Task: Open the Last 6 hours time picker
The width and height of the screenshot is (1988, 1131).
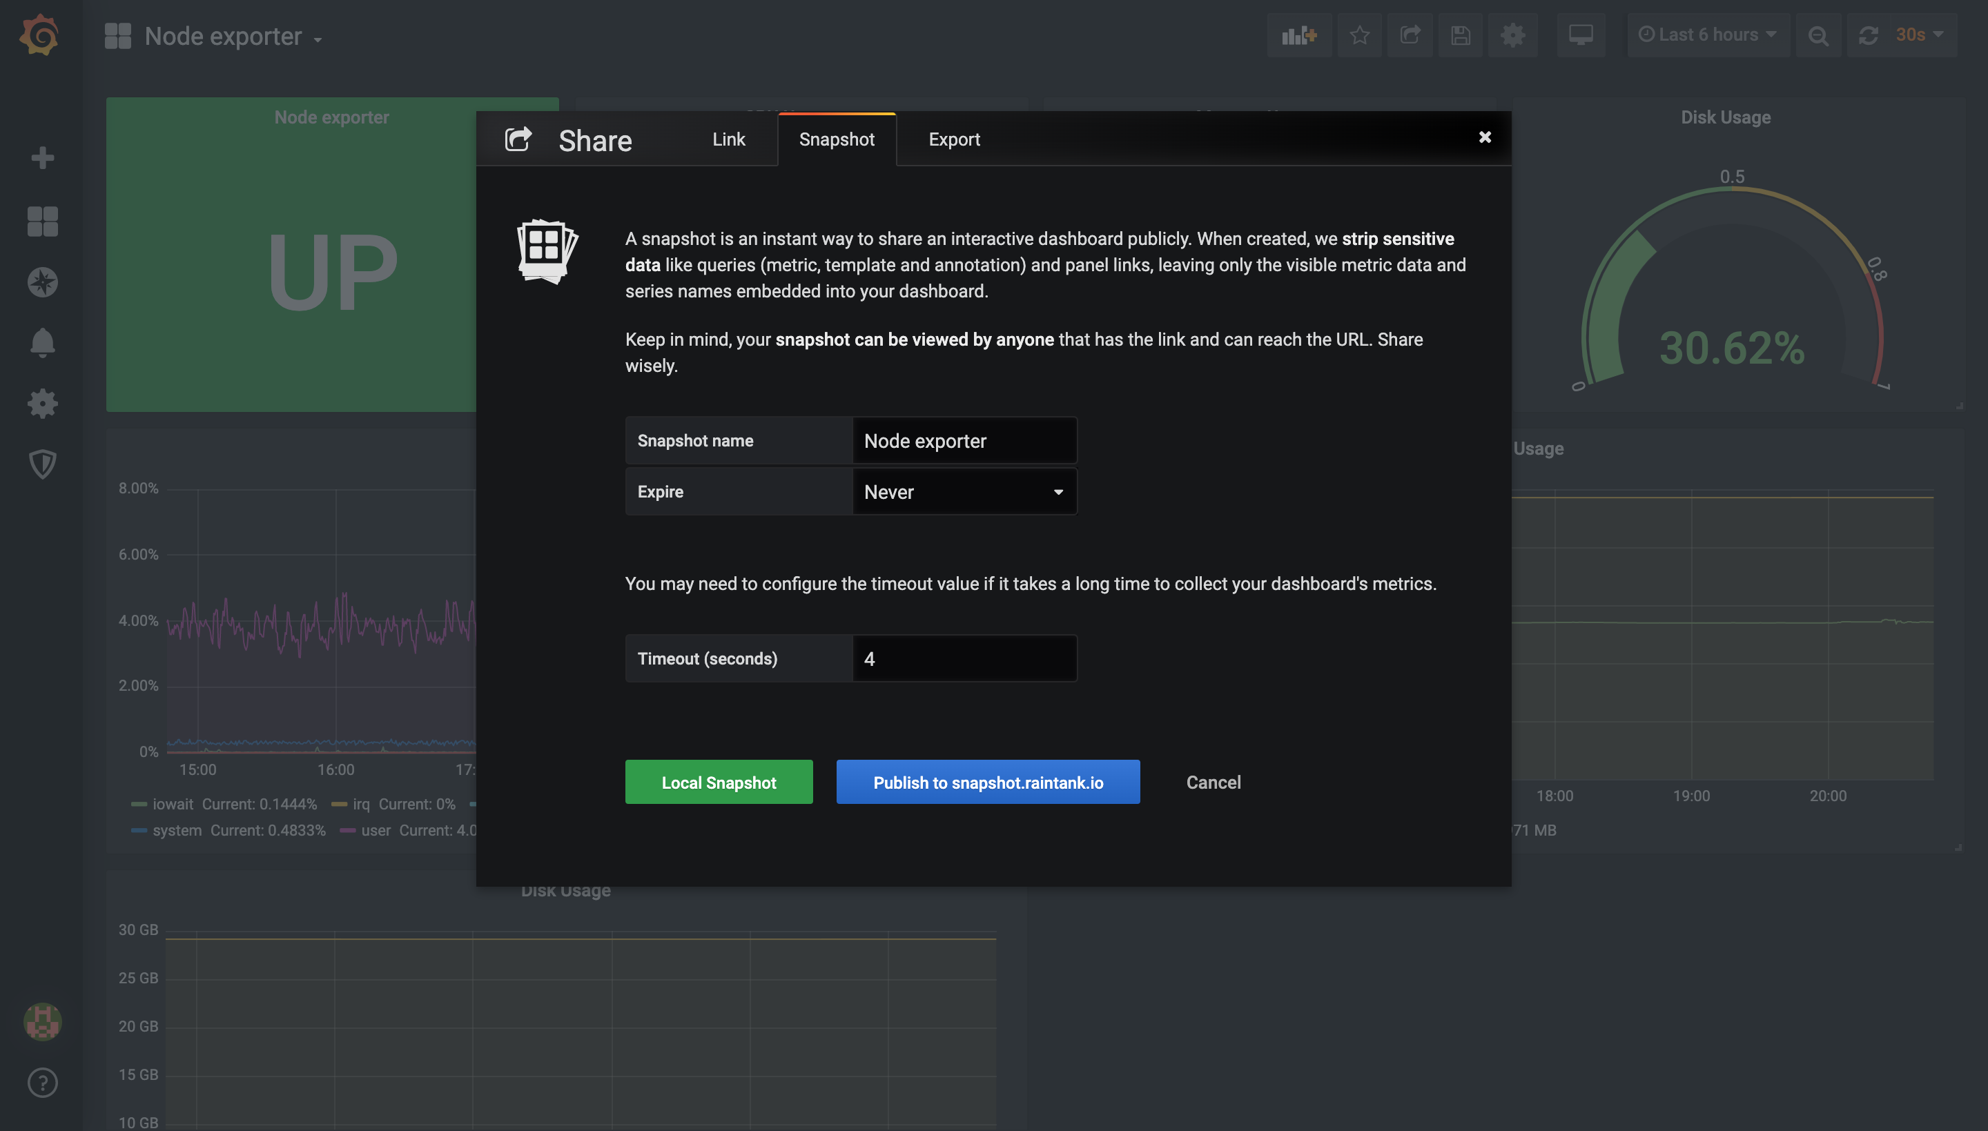Action: (x=1708, y=35)
